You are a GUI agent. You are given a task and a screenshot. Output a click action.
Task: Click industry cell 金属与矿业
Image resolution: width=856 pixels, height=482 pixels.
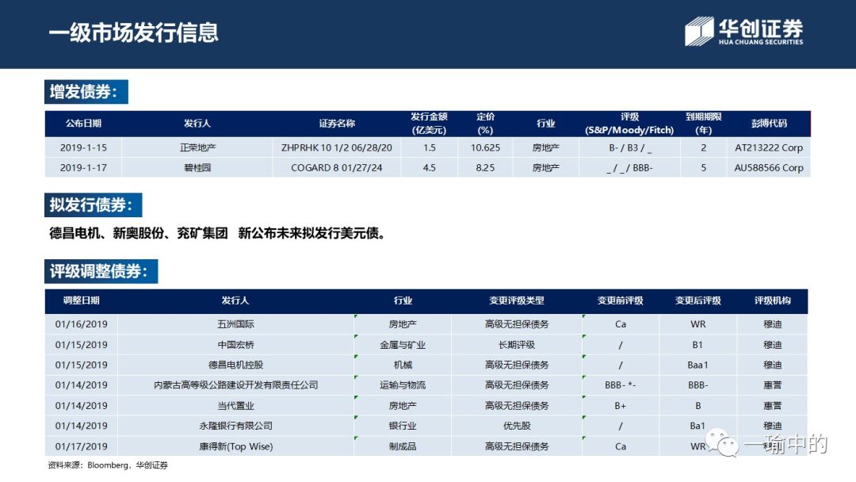(x=403, y=345)
